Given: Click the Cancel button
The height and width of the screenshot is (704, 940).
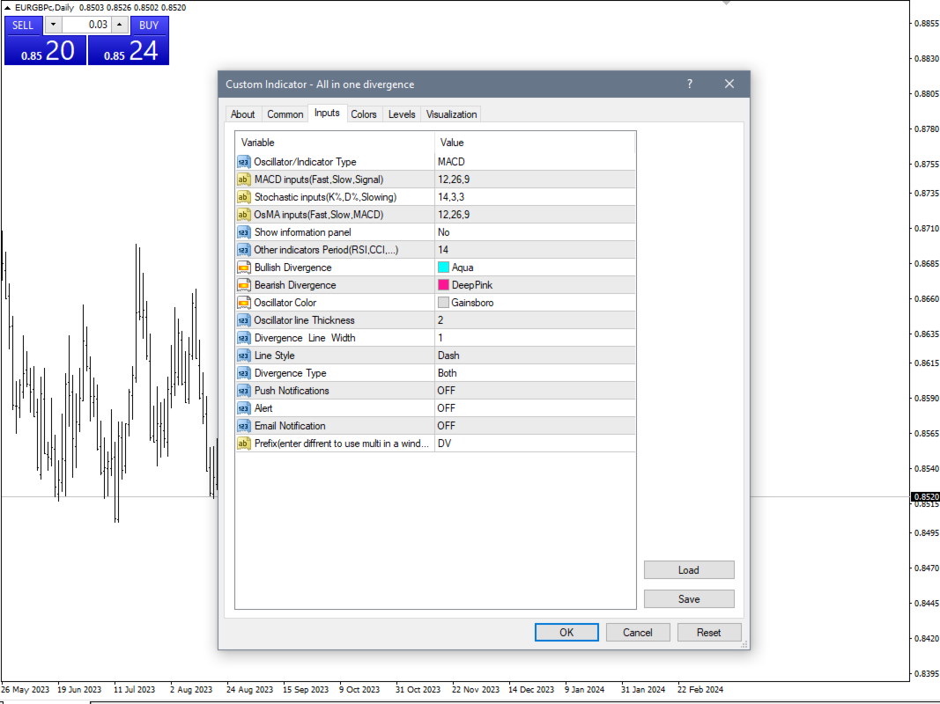Looking at the screenshot, I should click(638, 632).
